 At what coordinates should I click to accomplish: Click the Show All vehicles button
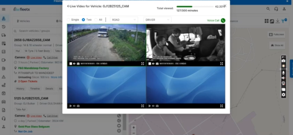(277, 45)
